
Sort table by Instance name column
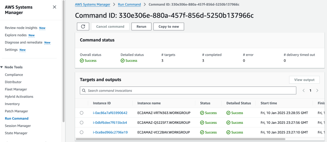tap(149, 103)
